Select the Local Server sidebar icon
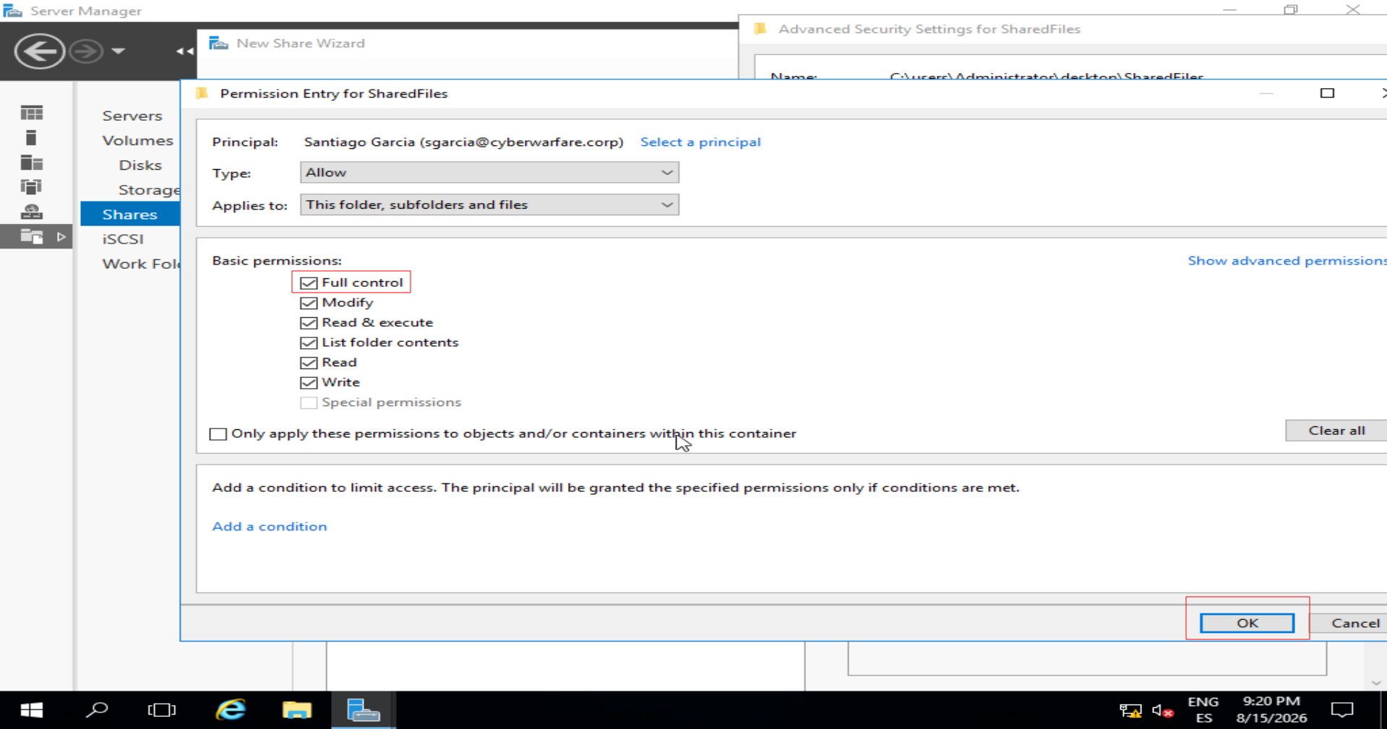The height and width of the screenshot is (729, 1387). point(31,138)
